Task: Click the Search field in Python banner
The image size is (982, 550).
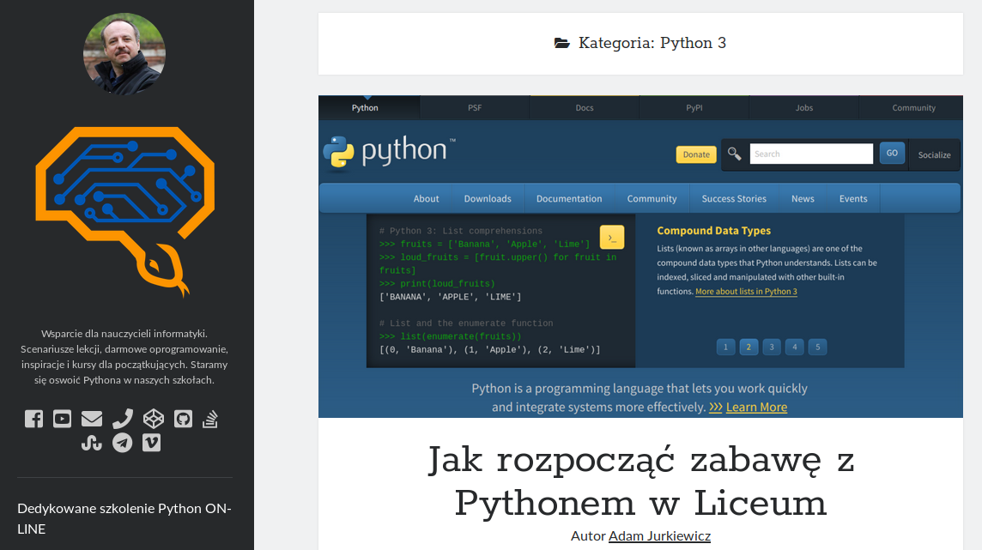Action: 810,154
